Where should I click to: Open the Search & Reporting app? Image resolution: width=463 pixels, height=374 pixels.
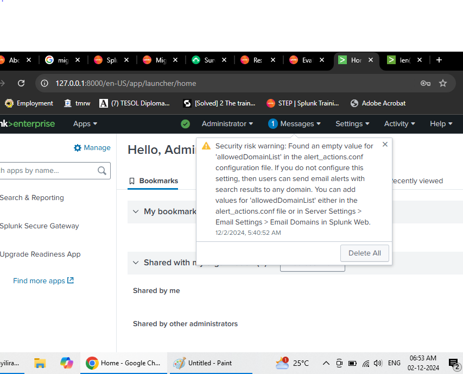(x=32, y=198)
